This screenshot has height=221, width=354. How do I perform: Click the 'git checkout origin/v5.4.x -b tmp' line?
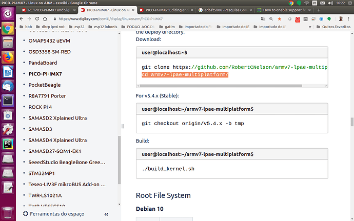tap(193, 124)
